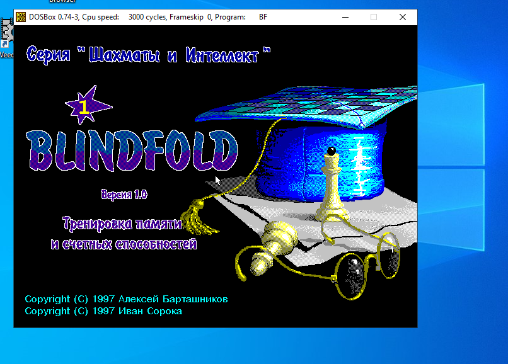This screenshot has height=364, width=508.
Task: Minimize the DOSBox window
Action: pyautogui.click(x=345, y=17)
